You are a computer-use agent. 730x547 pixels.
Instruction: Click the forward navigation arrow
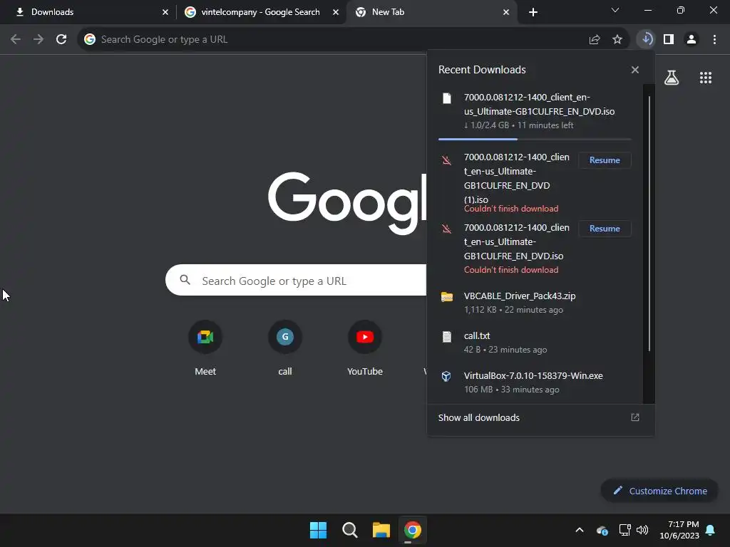click(x=38, y=40)
